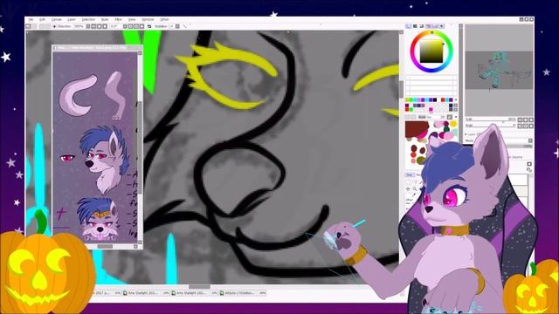Click the dark red blob on the scratchpad
This screenshot has width=559, height=314.
click(417, 129)
